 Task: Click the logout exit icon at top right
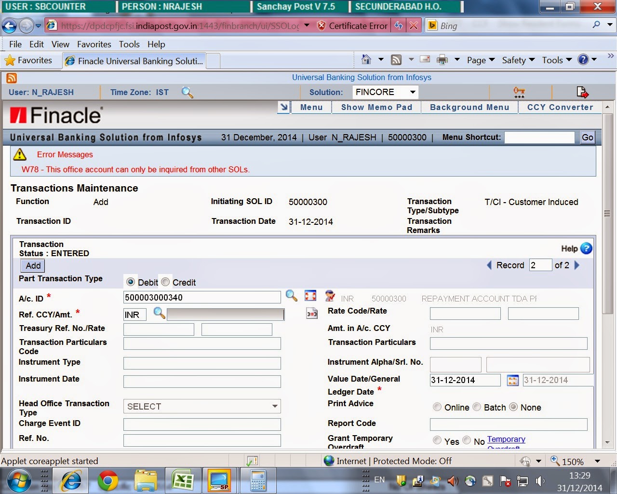pyautogui.click(x=581, y=92)
